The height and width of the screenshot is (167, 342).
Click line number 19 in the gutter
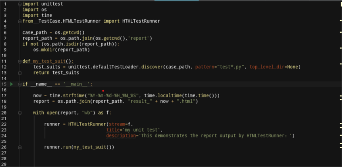tap(4, 107)
